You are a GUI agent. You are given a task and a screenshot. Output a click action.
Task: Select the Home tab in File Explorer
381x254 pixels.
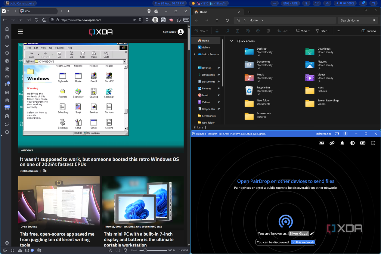click(x=218, y=12)
